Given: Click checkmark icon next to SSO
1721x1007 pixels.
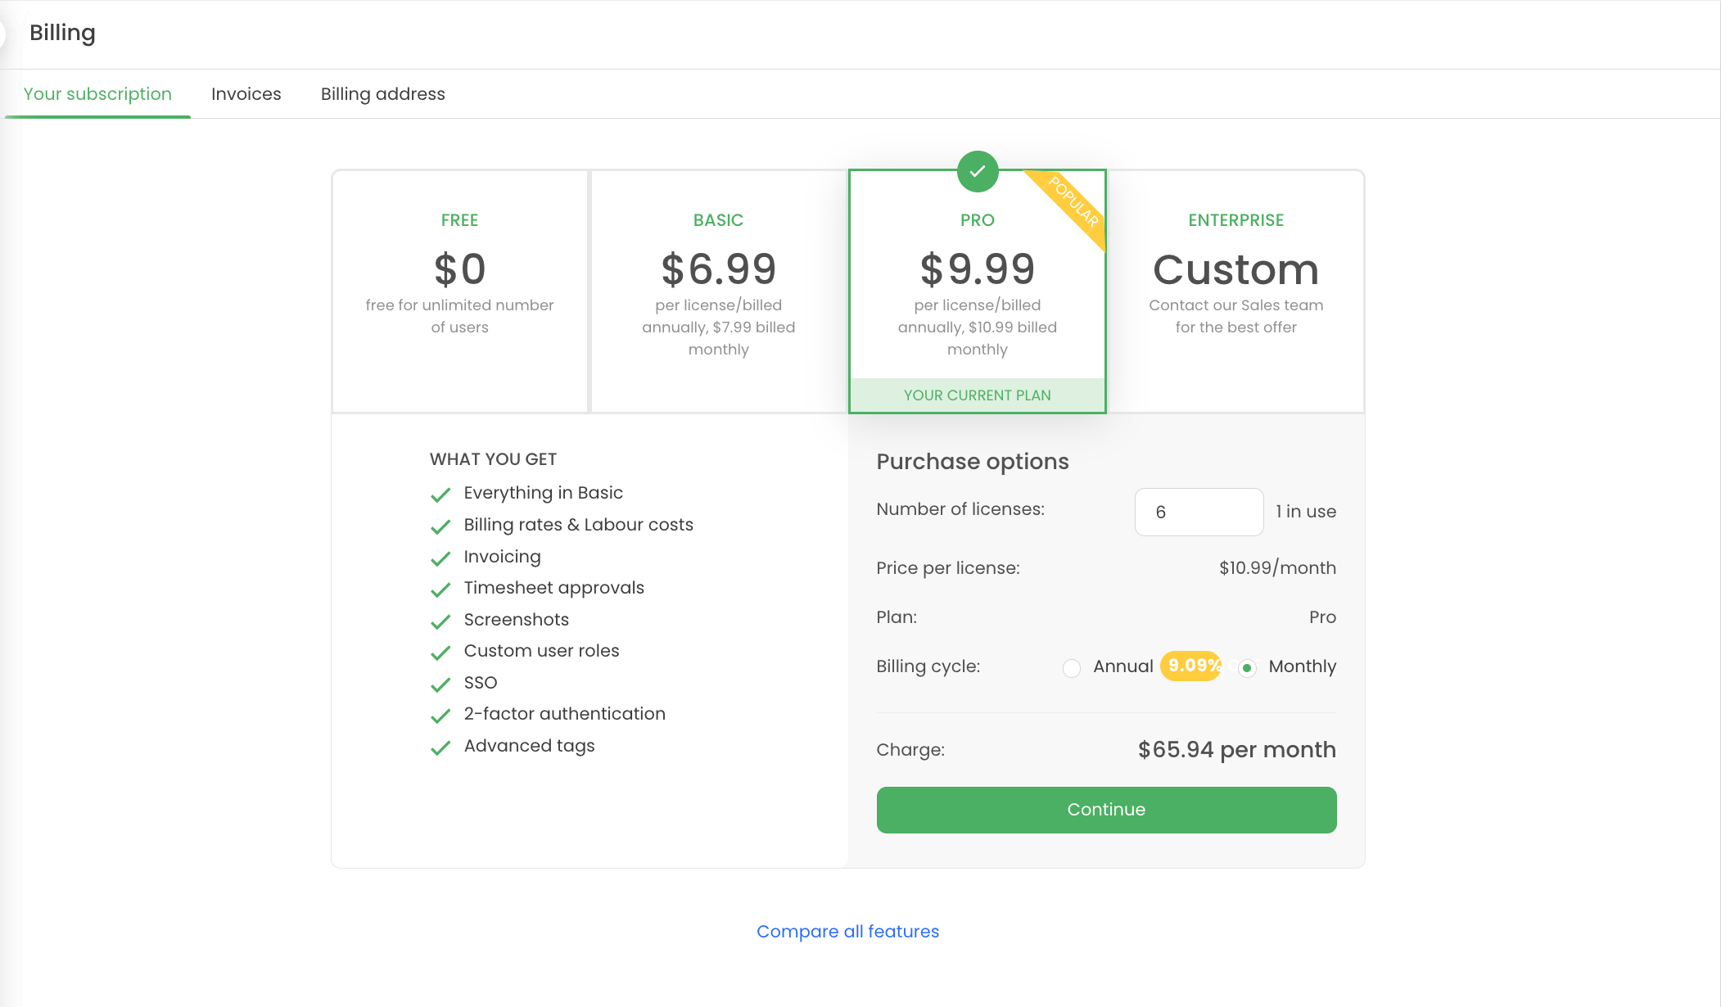Looking at the screenshot, I should click(440, 684).
